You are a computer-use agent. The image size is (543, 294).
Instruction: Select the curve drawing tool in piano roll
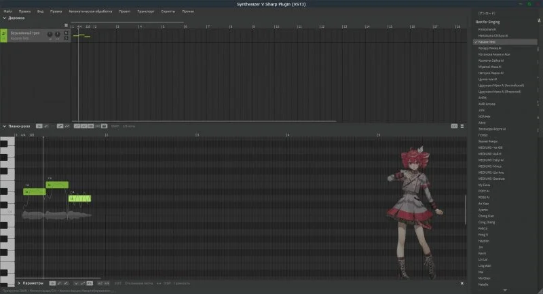[67, 126]
